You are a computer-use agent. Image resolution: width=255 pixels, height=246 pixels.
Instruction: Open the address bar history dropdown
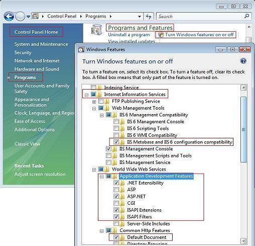tap(140, 17)
